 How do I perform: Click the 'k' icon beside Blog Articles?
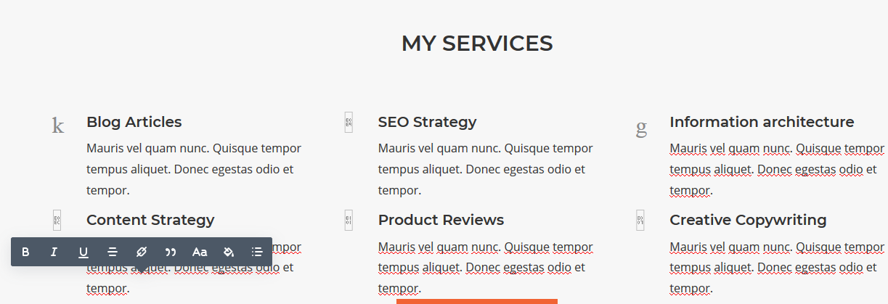58,126
